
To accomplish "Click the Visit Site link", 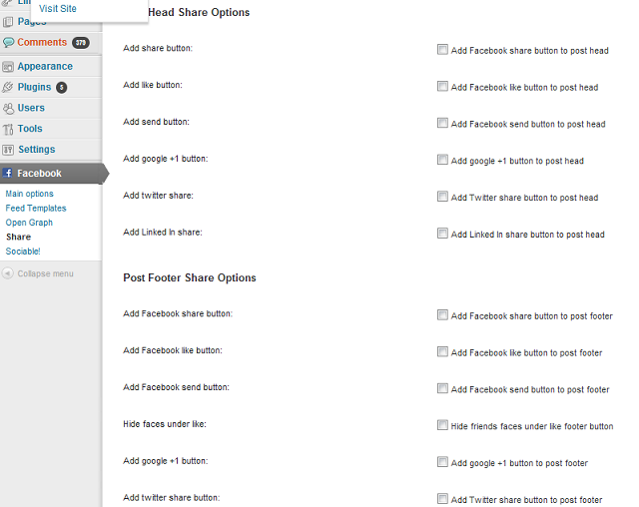I will pos(58,9).
